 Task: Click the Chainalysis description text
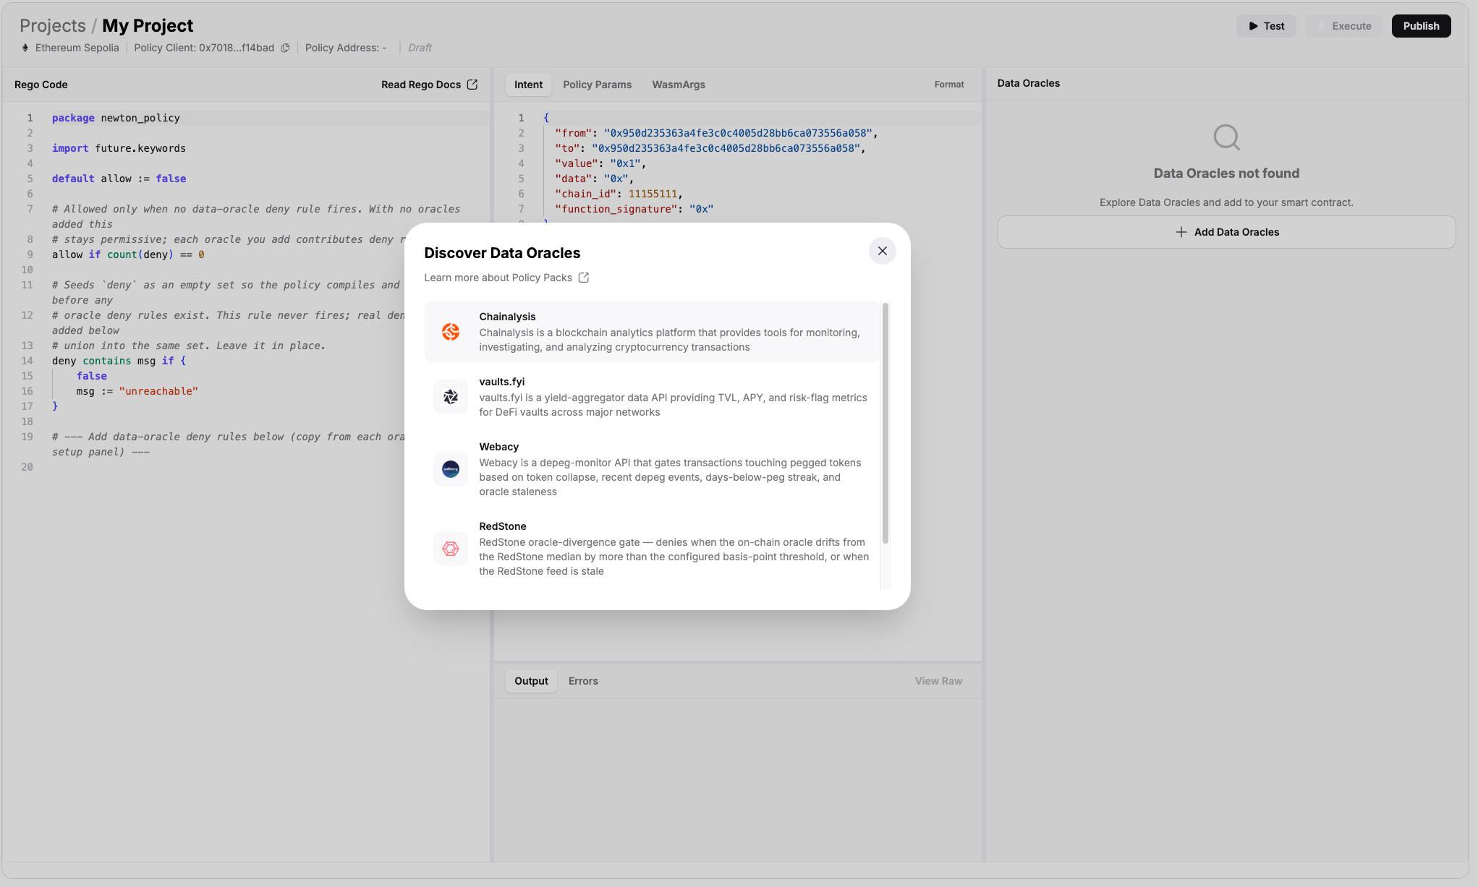point(669,340)
